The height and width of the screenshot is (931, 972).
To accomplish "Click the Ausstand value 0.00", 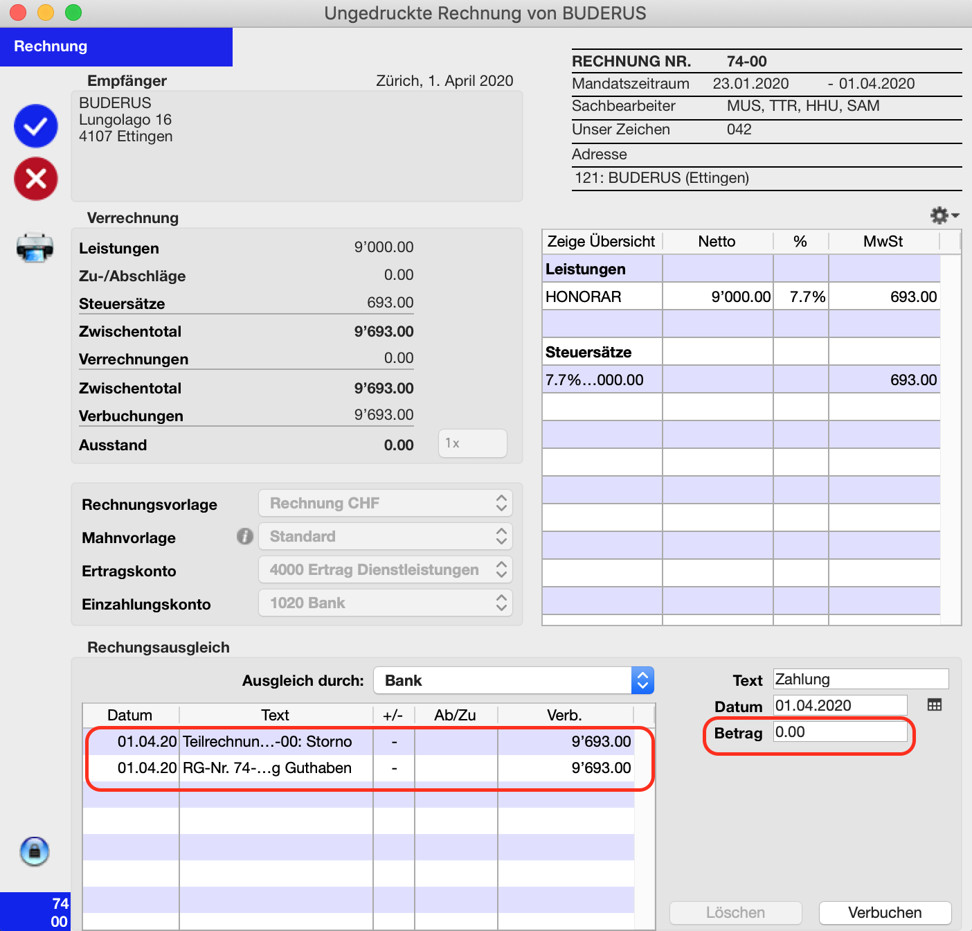I will (x=399, y=445).
